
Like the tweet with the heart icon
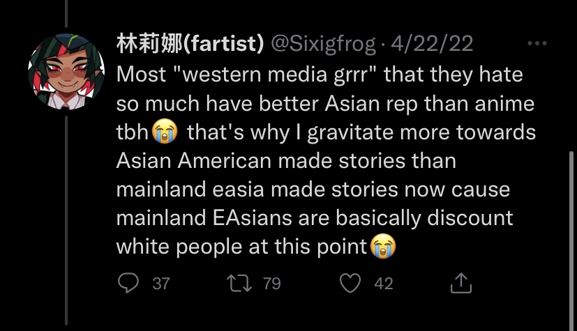(x=352, y=283)
